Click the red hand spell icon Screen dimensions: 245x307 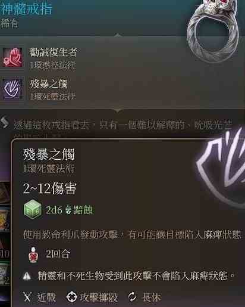12,57
